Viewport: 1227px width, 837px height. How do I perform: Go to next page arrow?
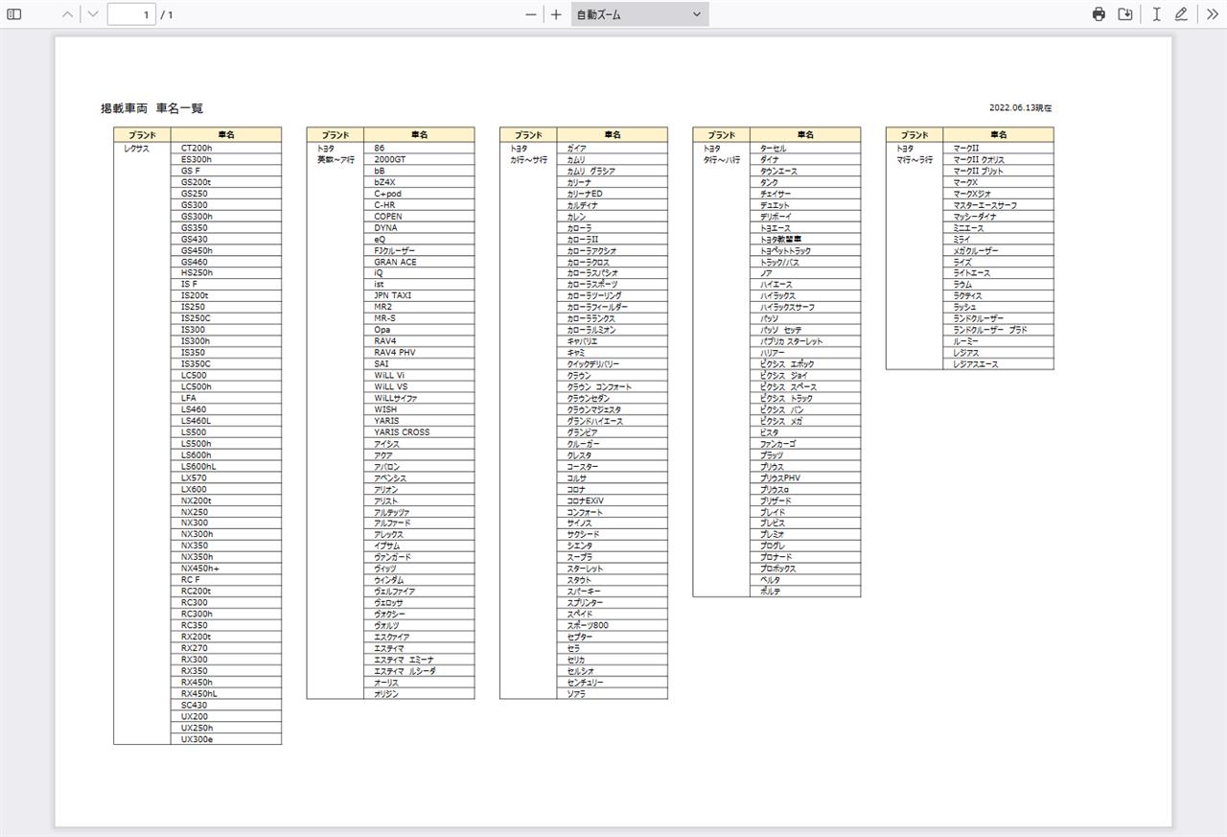tap(93, 14)
